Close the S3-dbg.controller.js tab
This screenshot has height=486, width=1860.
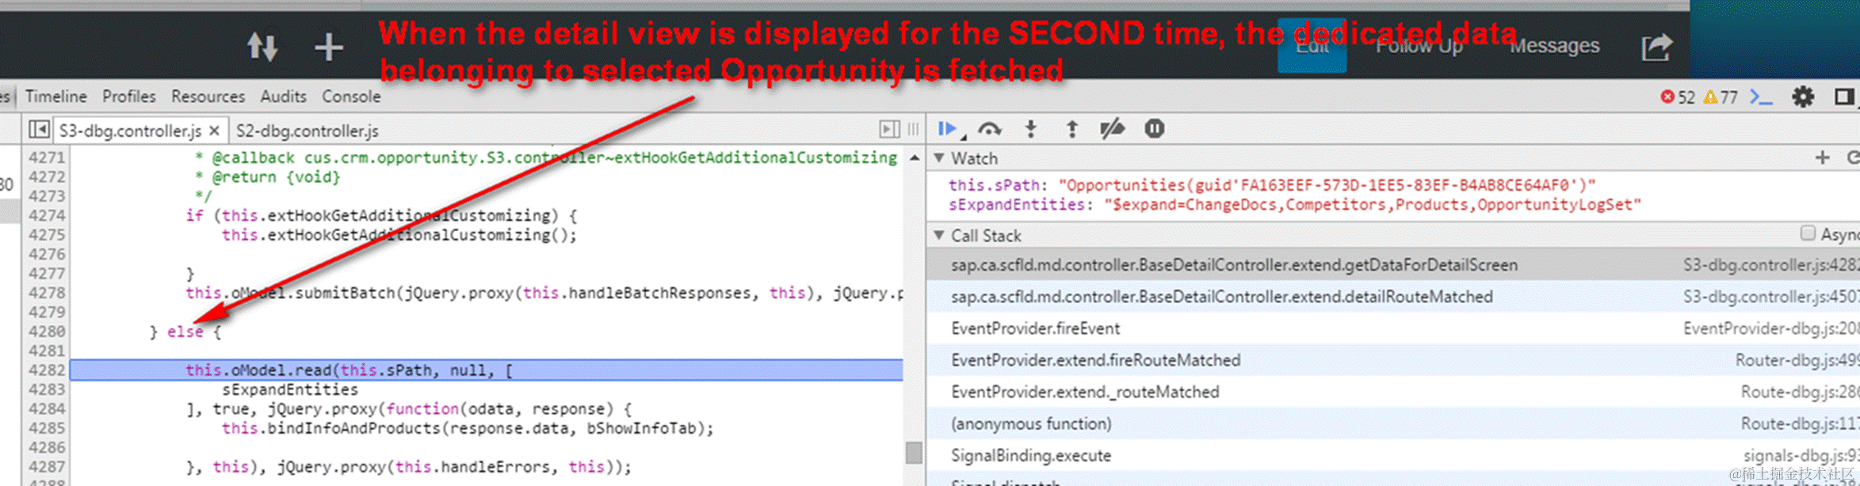pyautogui.click(x=214, y=131)
